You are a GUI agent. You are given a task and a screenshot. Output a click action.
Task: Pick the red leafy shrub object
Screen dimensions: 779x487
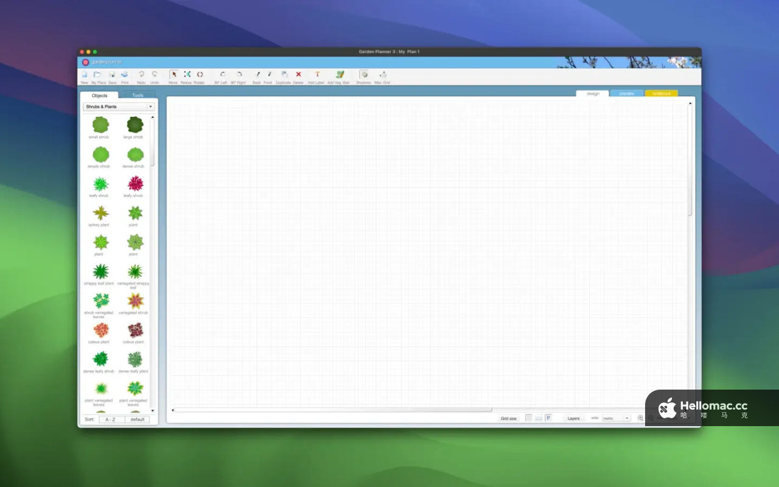[134, 184]
